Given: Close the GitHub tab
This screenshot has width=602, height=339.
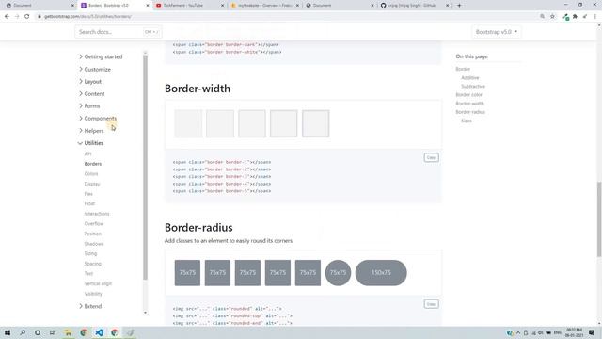Looking at the screenshot, I should click(x=448, y=6).
